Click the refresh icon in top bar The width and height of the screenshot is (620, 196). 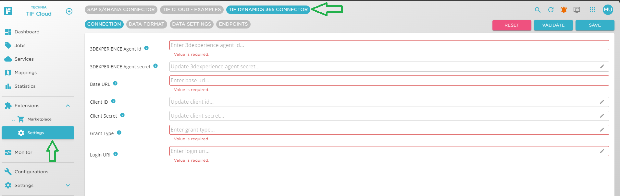(551, 10)
